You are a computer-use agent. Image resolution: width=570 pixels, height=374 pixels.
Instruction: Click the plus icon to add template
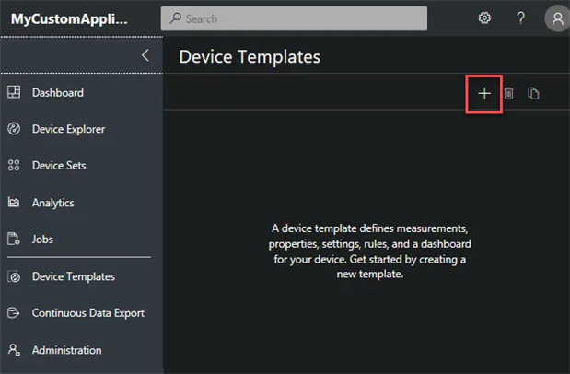pyautogui.click(x=484, y=94)
